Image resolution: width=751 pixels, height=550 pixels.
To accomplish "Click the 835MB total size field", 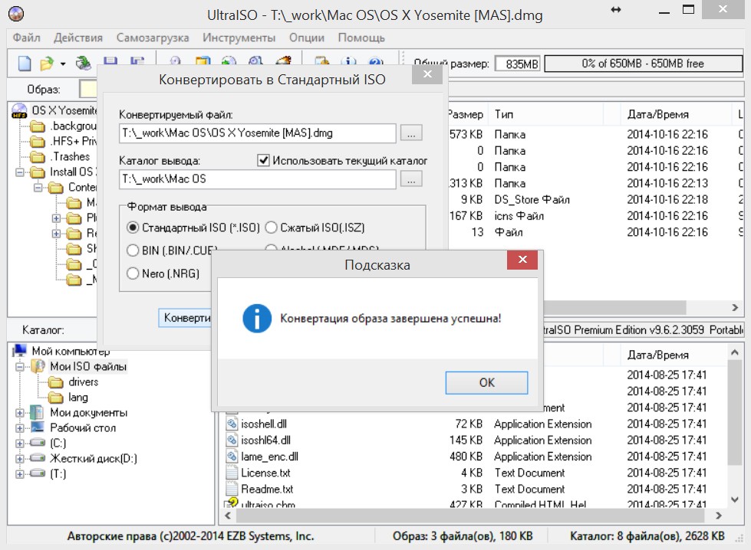I will coord(517,64).
